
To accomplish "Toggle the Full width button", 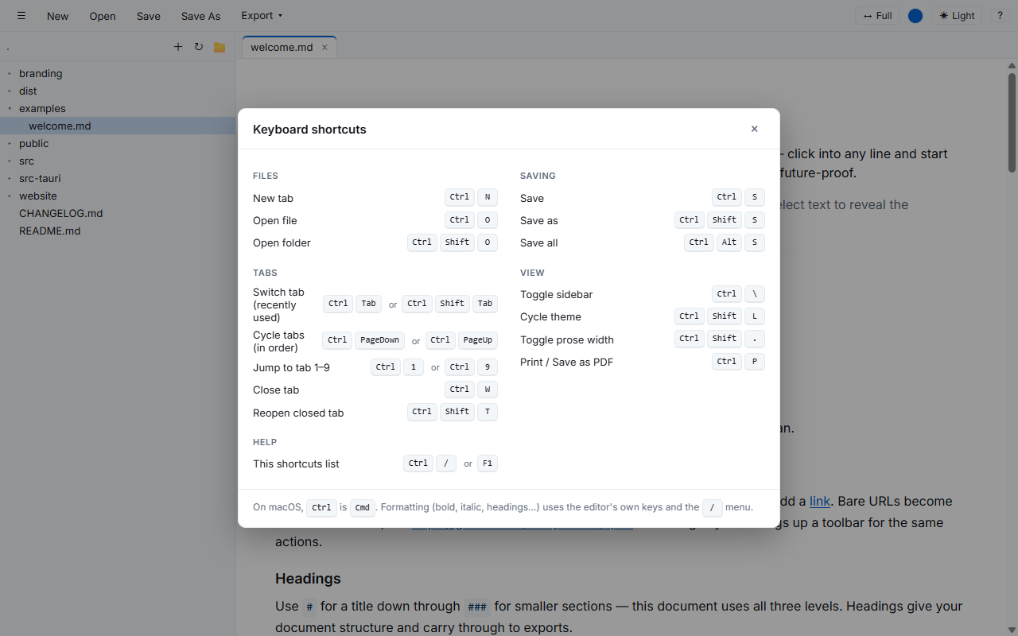I will click(877, 16).
